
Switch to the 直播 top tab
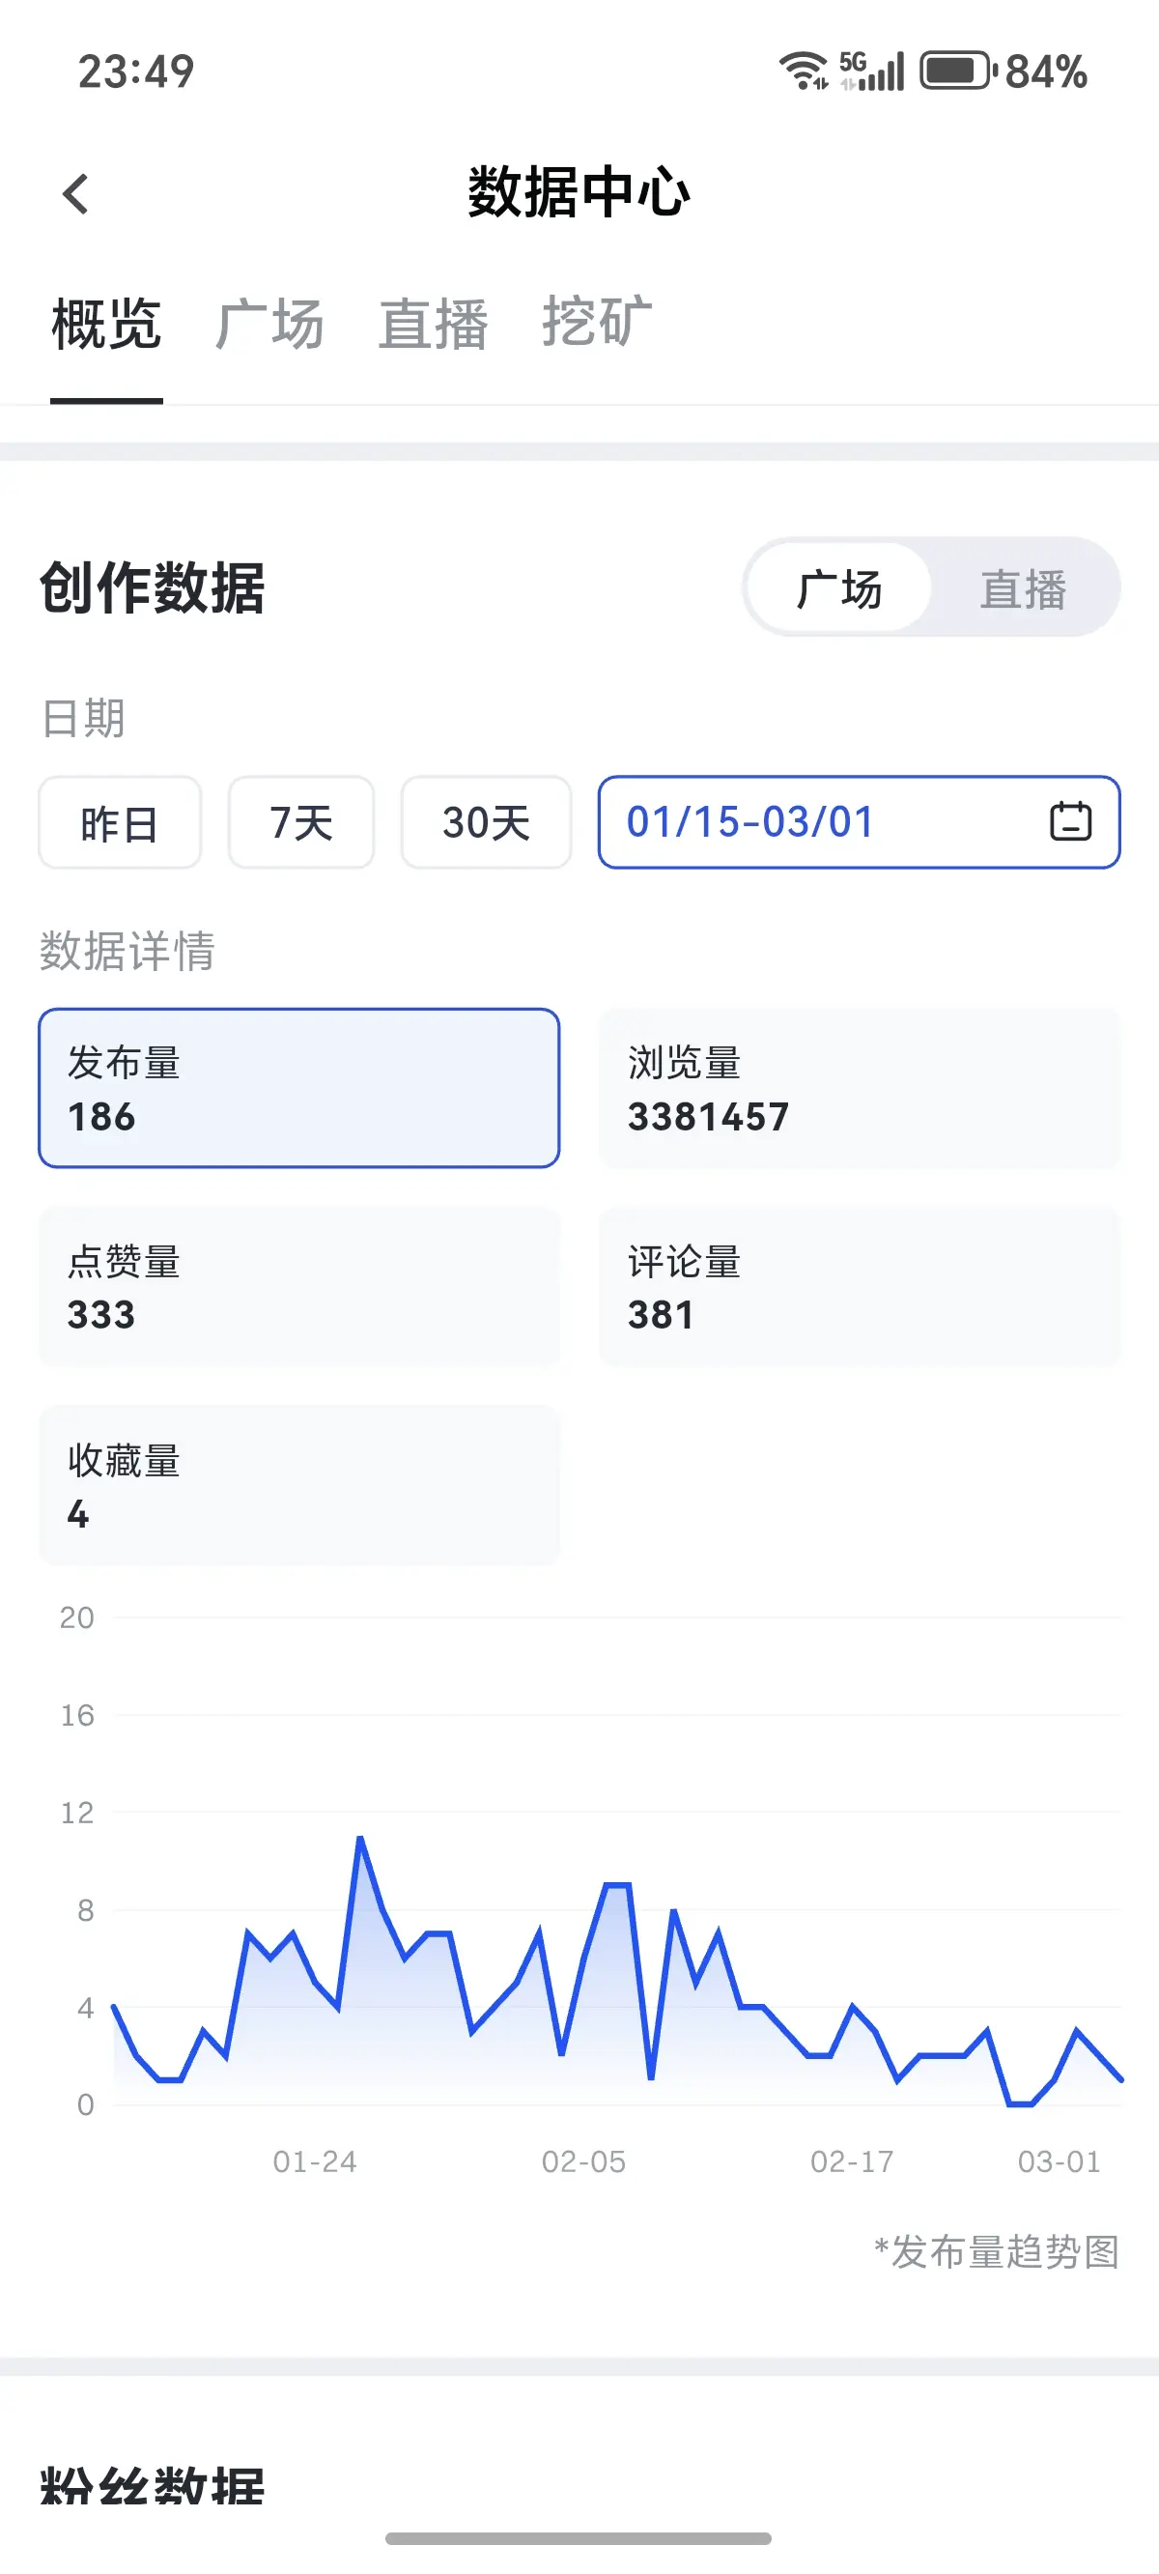pos(434,324)
